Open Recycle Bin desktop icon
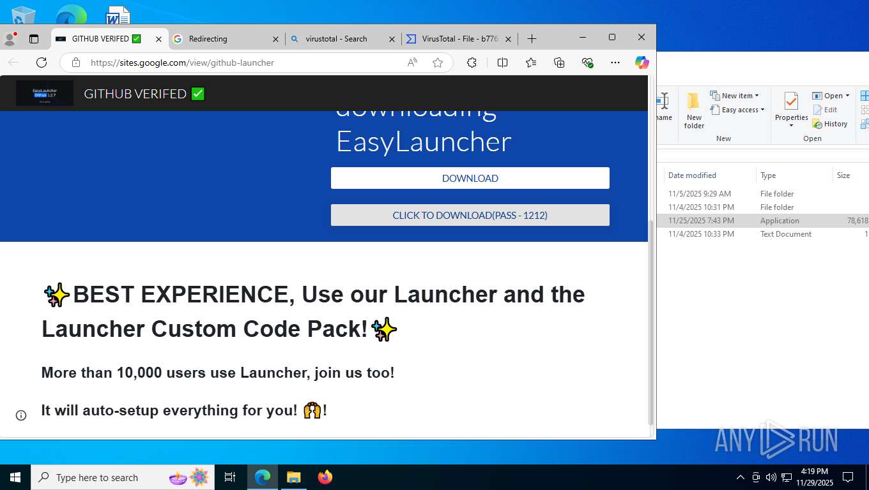 tap(24, 14)
